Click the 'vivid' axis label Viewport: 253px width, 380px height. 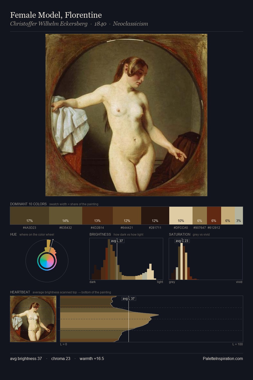click(239, 282)
